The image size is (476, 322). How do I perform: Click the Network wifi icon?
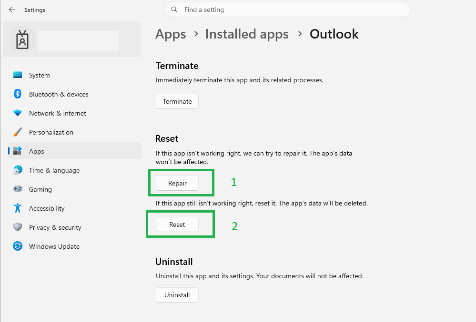tap(18, 113)
